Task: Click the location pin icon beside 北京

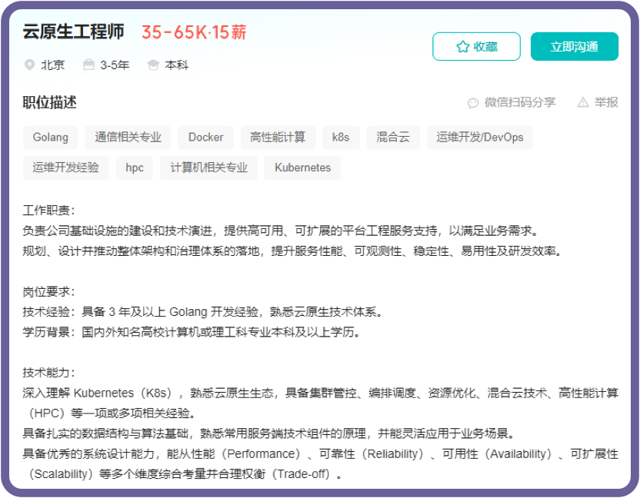Action: coord(30,65)
